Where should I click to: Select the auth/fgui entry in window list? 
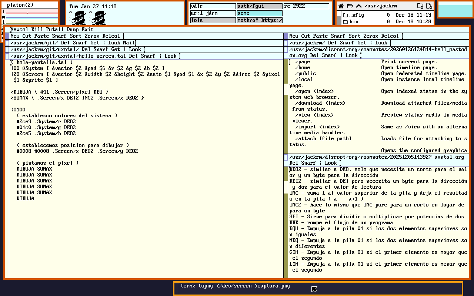(x=259, y=6)
